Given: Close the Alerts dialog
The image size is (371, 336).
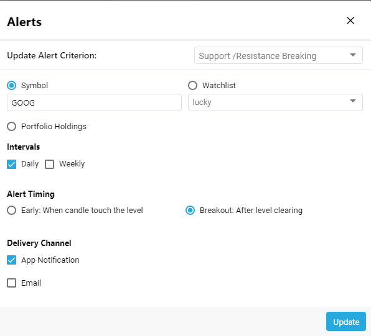Looking at the screenshot, I should point(350,20).
